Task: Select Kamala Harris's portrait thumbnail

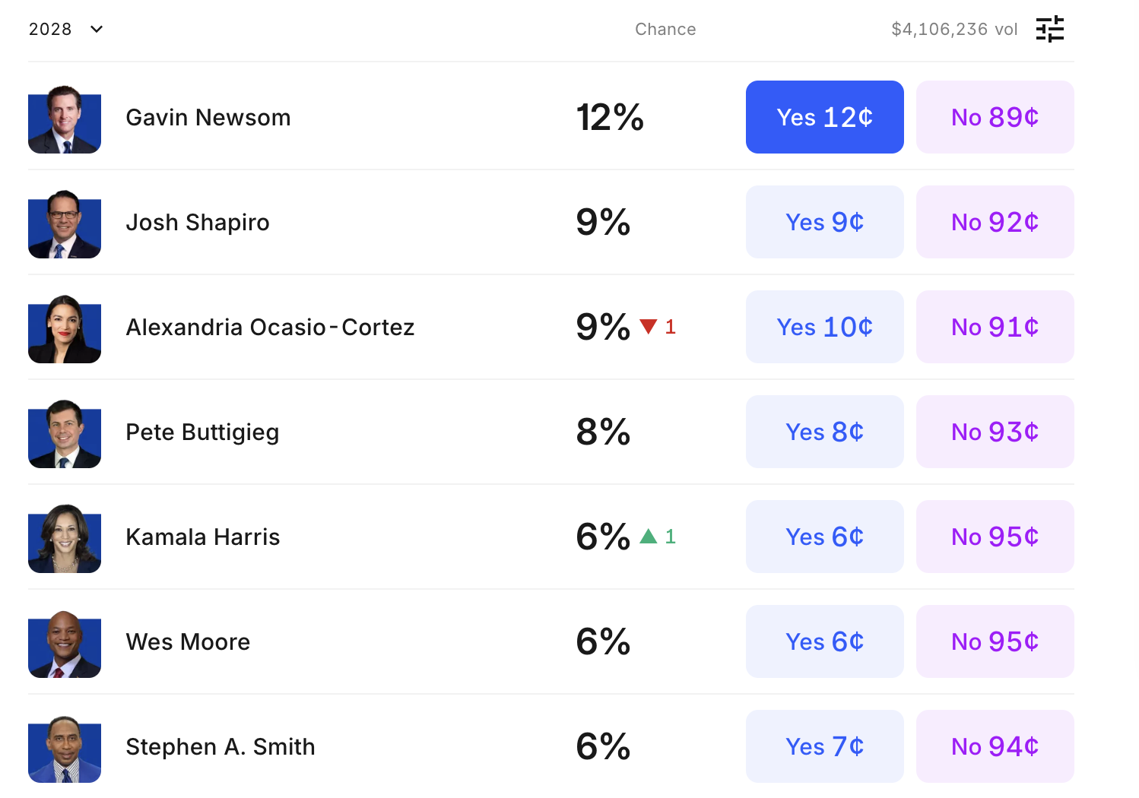Action: click(x=65, y=538)
